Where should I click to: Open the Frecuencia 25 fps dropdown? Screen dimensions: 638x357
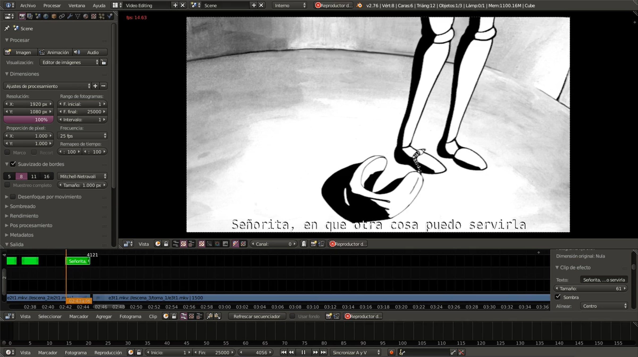pyautogui.click(x=82, y=136)
